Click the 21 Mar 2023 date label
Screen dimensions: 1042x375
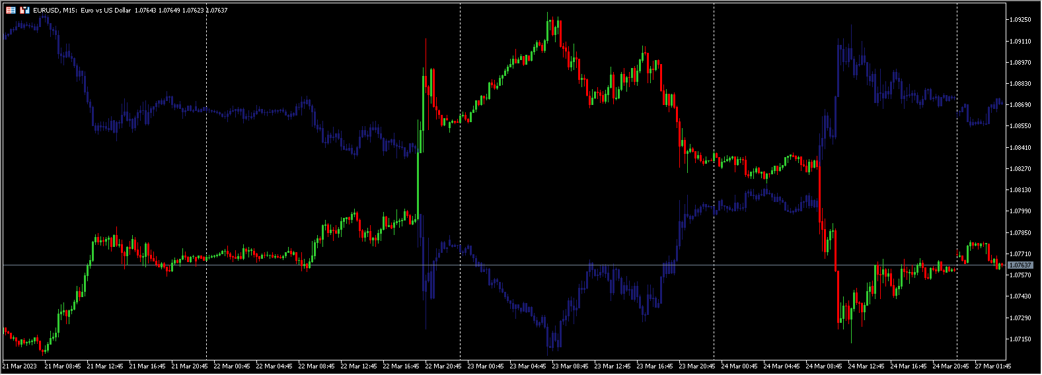click(20, 366)
